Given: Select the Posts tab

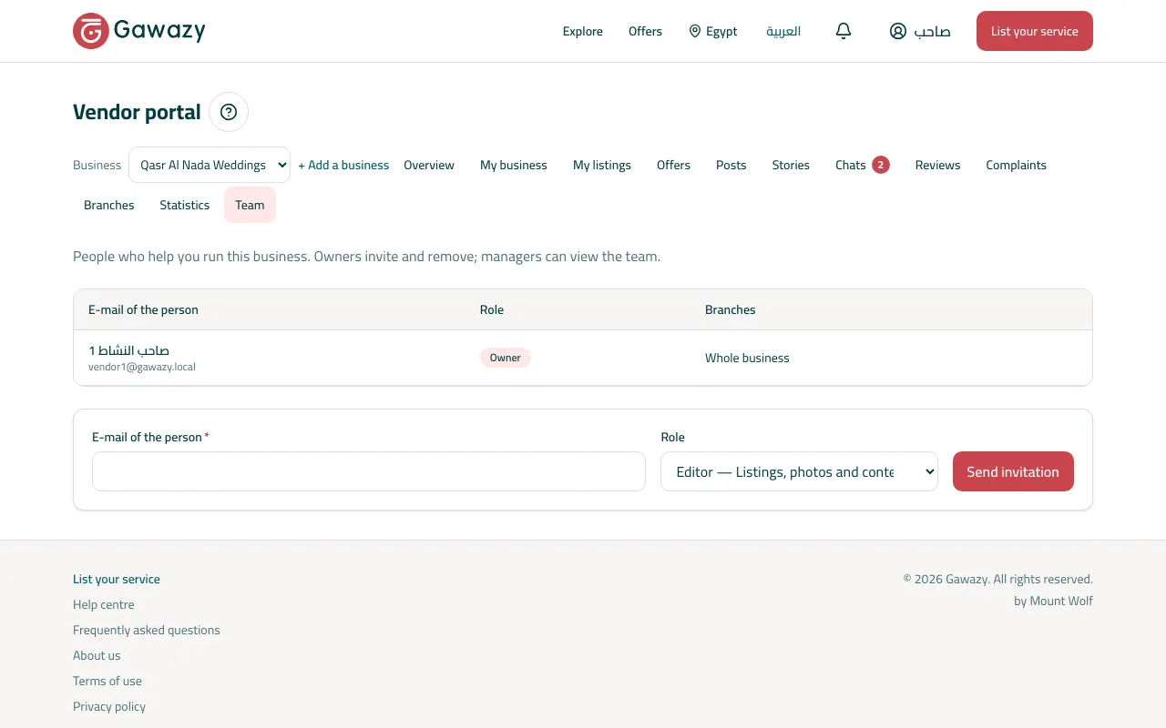Looking at the screenshot, I should (731, 165).
